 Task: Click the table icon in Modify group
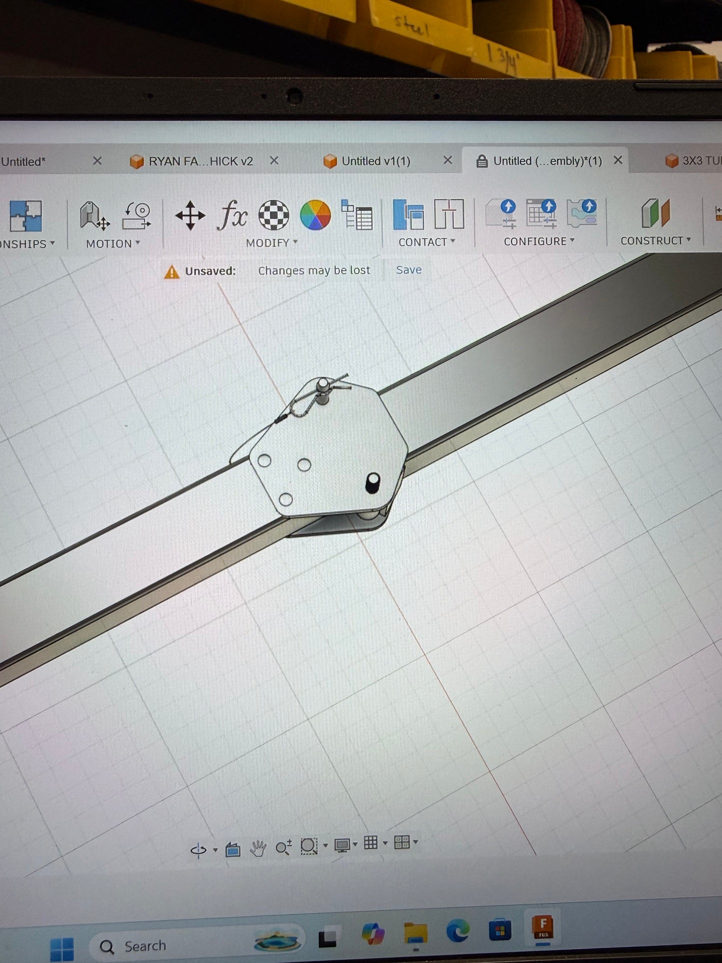[x=357, y=215]
